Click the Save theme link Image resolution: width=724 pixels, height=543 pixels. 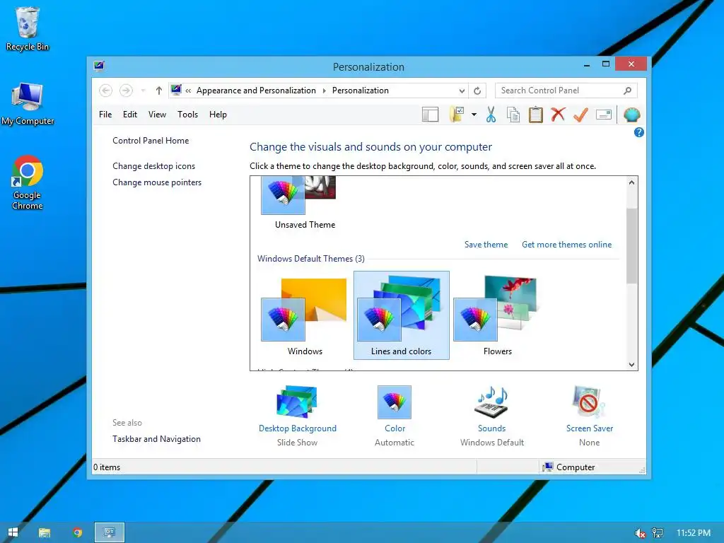pyautogui.click(x=486, y=244)
